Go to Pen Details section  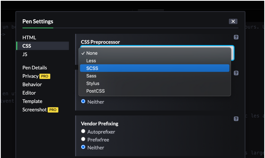point(34,68)
